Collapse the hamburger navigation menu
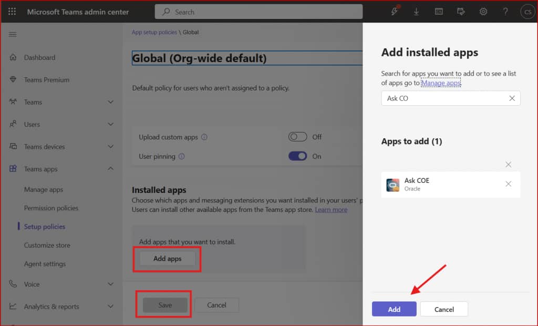 [x=13, y=34]
